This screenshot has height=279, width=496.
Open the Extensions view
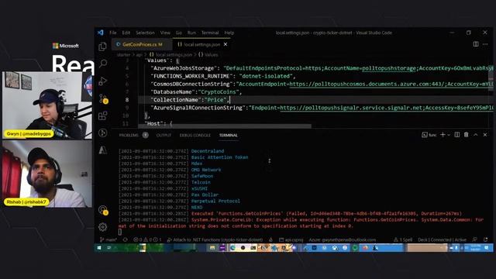[x=102, y=115]
